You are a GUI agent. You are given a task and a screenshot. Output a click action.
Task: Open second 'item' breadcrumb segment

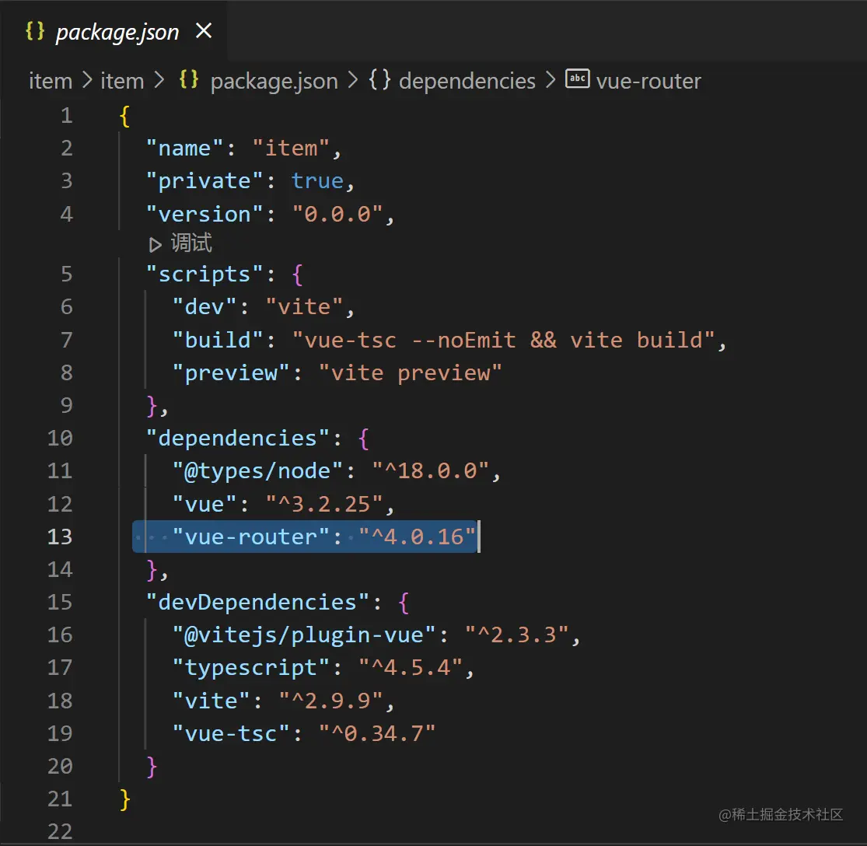tap(122, 82)
